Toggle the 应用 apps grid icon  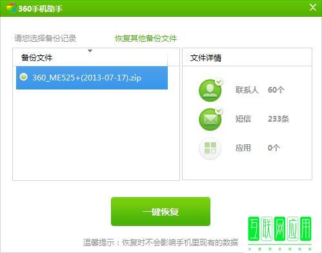210,148
